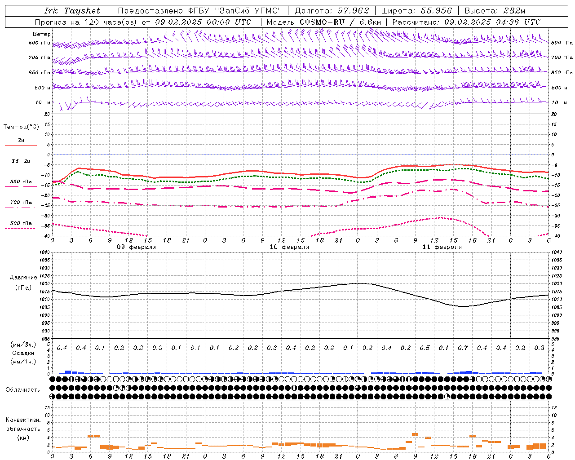Click '500 гПа' entry in temperature legend
Viewport: 575px width, 460px height.
[21, 223]
